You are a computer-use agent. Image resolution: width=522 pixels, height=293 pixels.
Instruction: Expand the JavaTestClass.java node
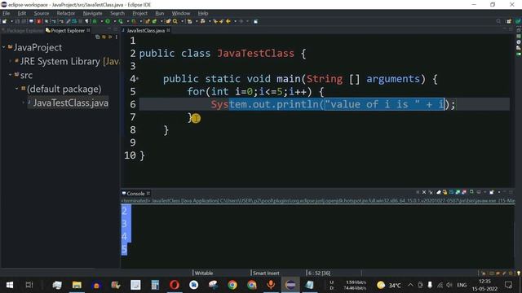[x=24, y=103]
